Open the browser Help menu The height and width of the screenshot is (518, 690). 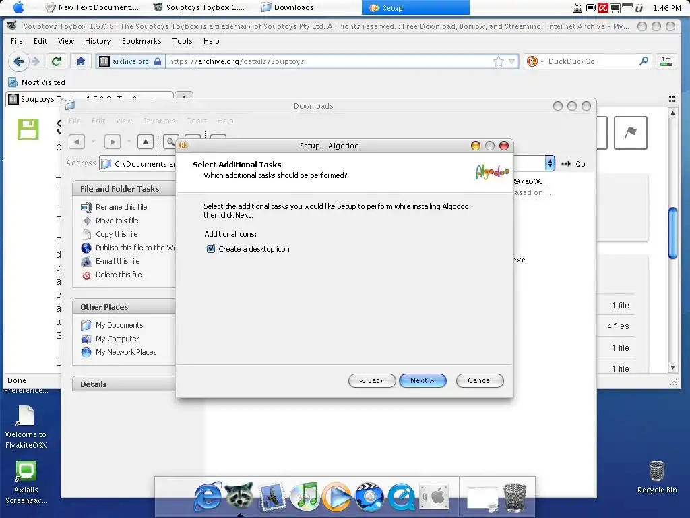point(211,41)
